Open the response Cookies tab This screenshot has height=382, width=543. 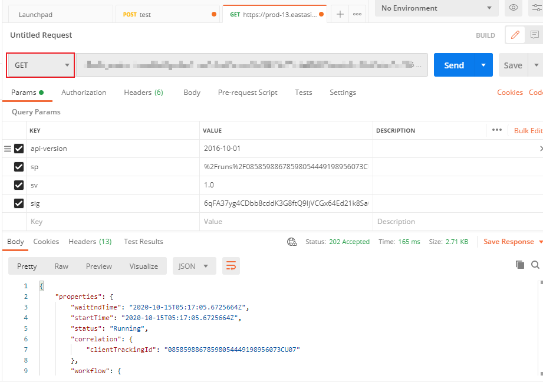coord(46,242)
